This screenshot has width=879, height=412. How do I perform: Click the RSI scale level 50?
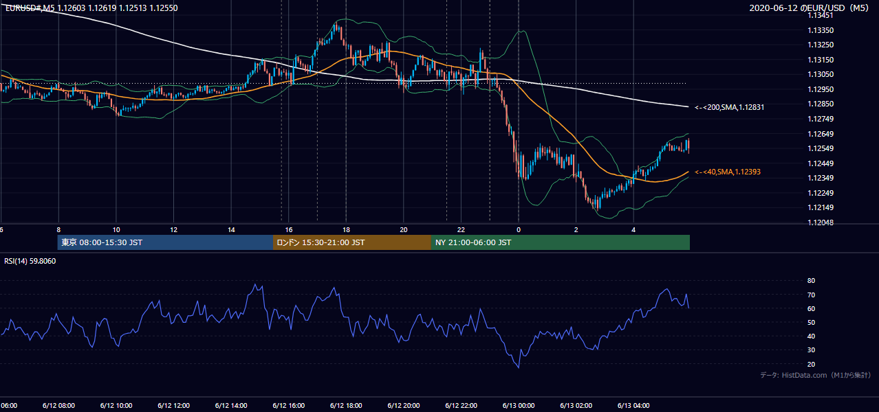[811, 322]
